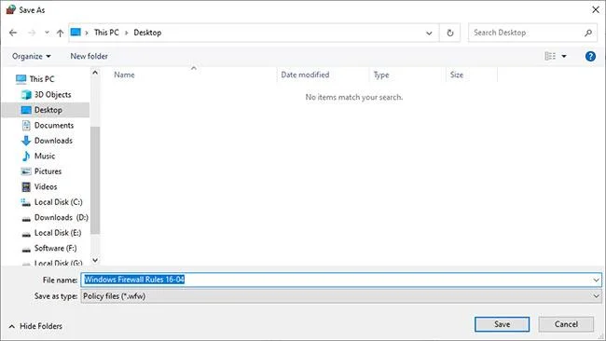Open Save as type combo box
606x341 pixels.
pos(341,296)
